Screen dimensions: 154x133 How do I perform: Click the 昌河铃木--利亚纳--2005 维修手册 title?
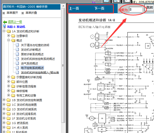pyautogui.click(x=25, y=7)
